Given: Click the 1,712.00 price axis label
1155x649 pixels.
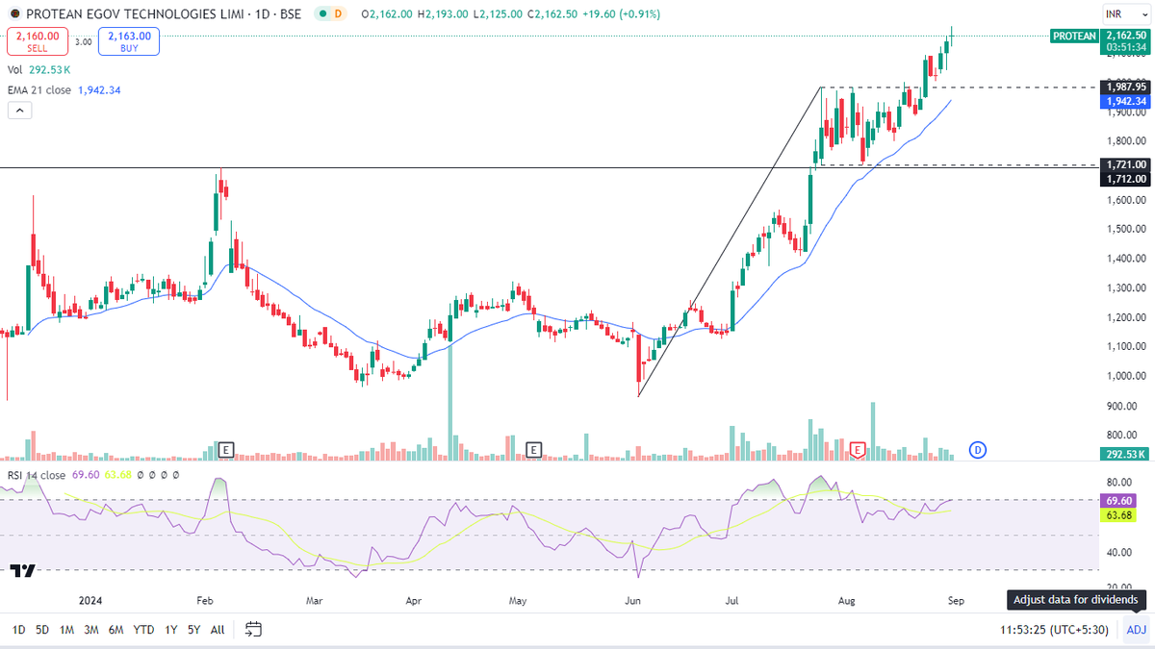Looking at the screenshot, I should point(1126,179).
